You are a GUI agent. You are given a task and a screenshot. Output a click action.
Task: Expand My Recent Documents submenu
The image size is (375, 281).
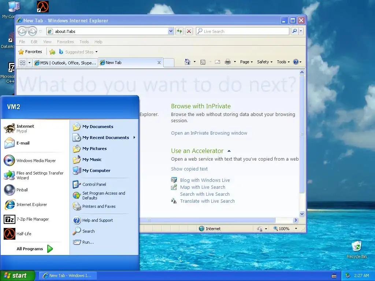point(104,138)
